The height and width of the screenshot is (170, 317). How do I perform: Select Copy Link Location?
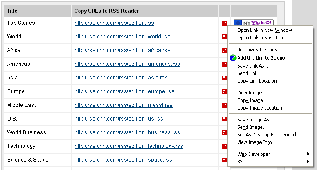(x=270, y=81)
